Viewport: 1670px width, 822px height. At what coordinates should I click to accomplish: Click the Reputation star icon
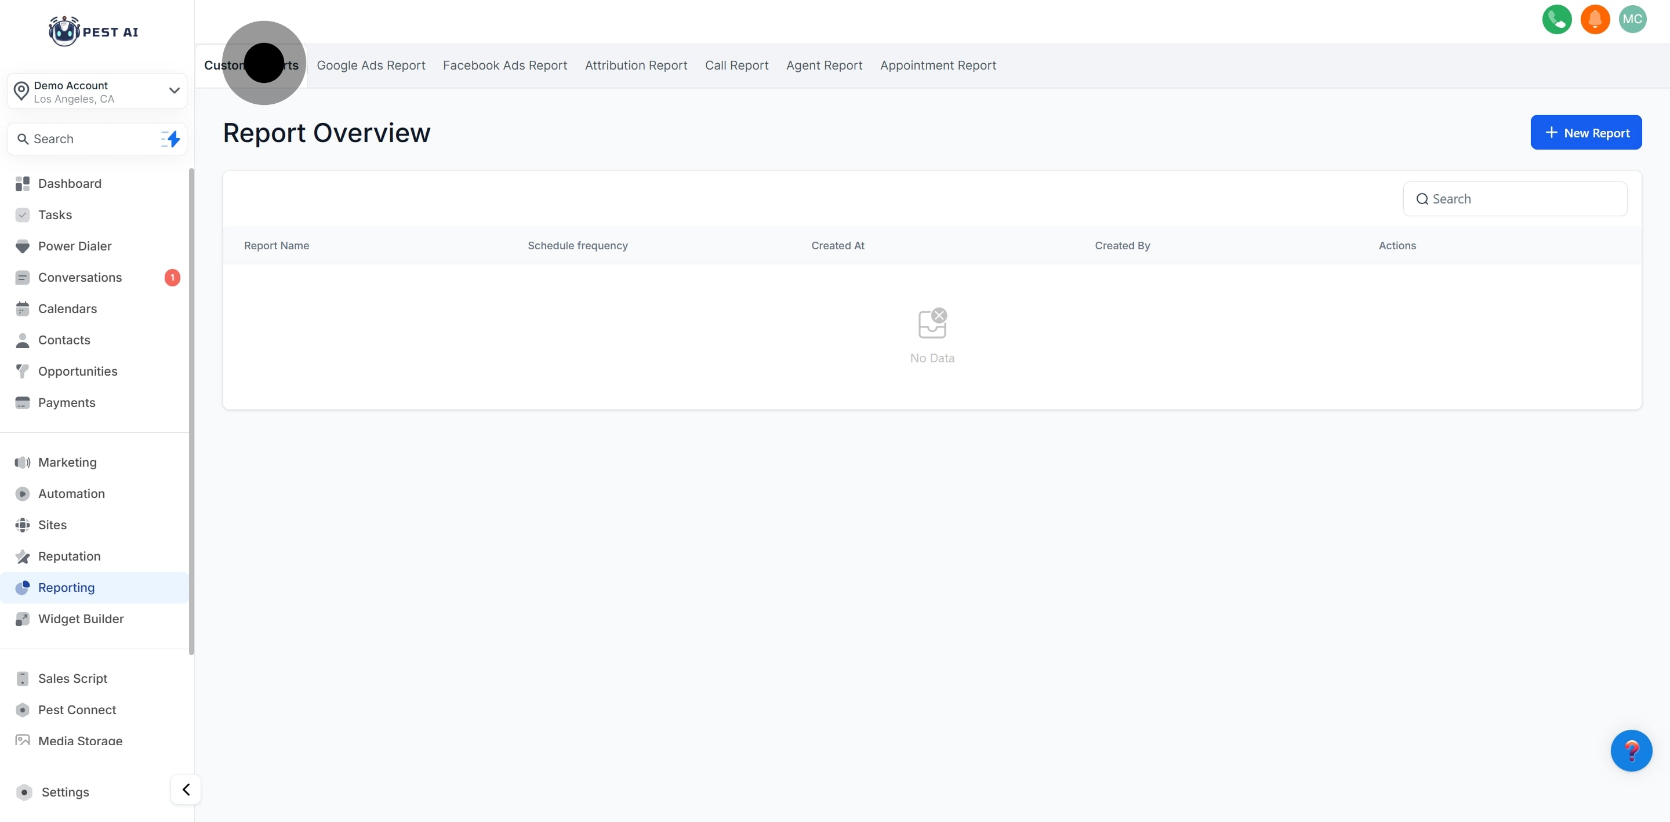pyautogui.click(x=23, y=556)
